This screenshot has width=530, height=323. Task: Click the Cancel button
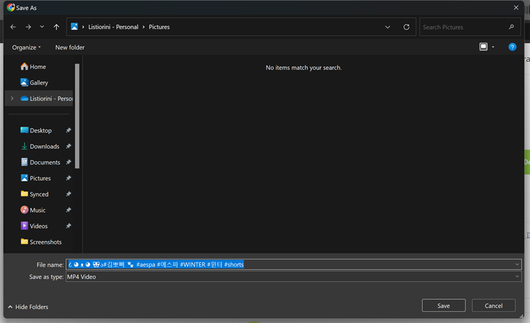coord(493,305)
